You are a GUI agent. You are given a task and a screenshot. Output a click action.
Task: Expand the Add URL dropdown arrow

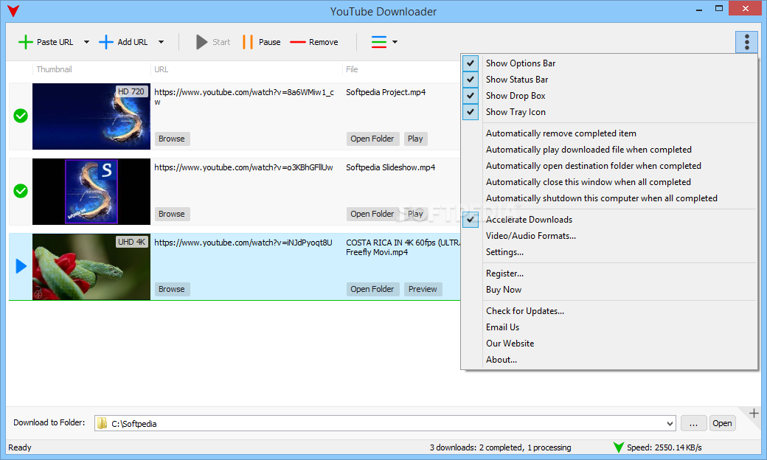tap(161, 42)
